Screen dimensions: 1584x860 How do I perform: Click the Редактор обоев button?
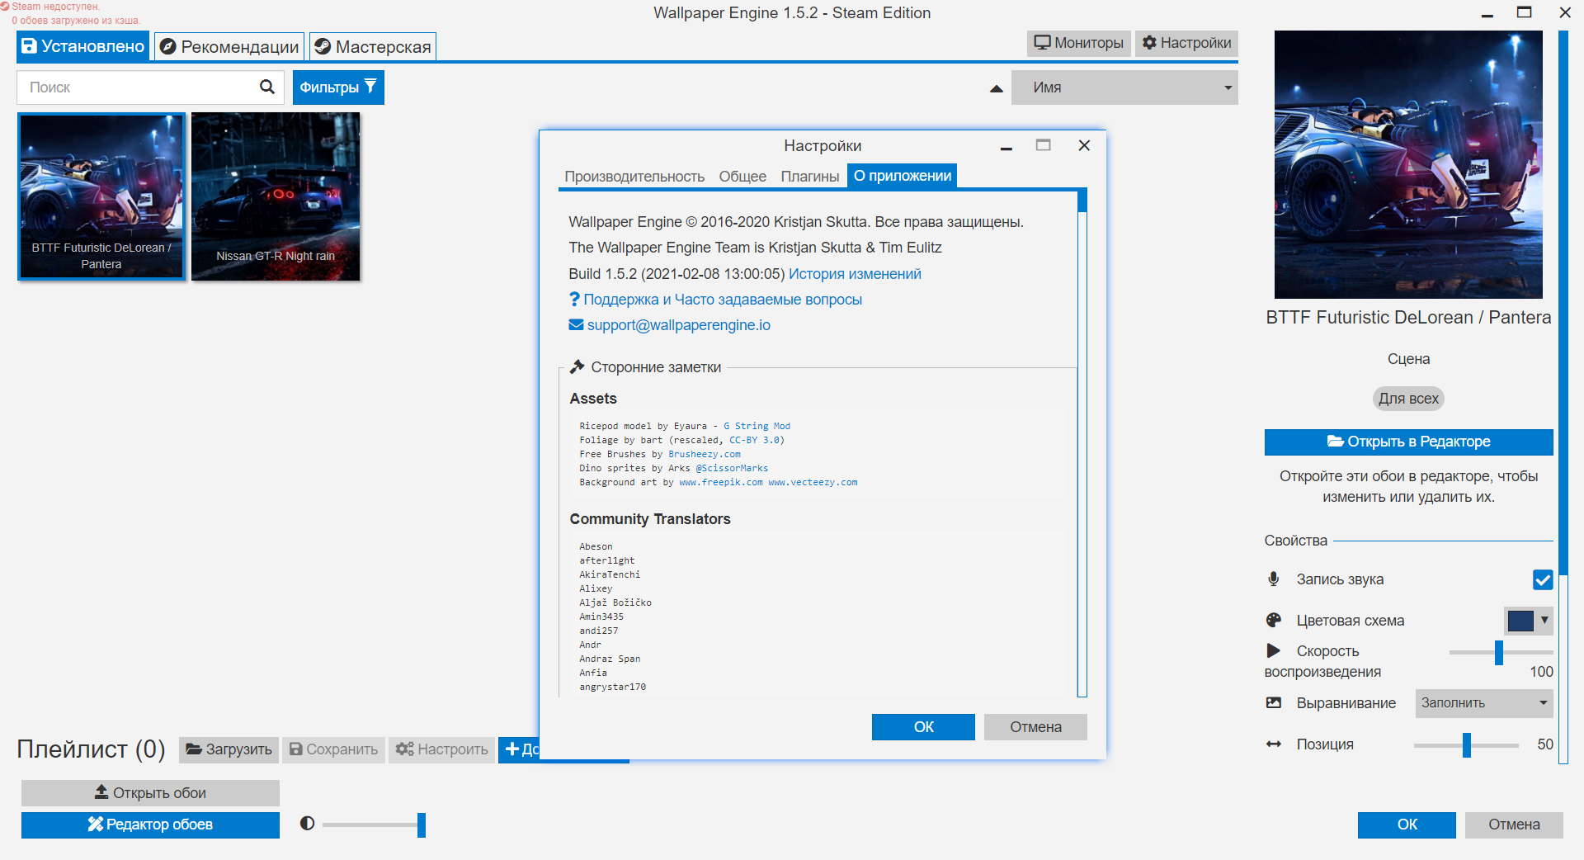point(150,825)
